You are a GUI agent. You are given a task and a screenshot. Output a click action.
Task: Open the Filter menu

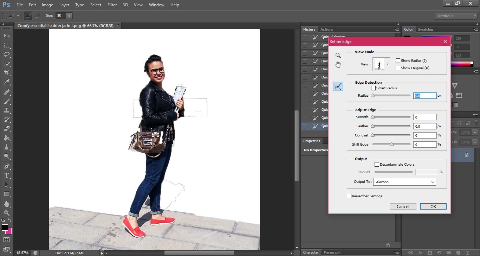(112, 5)
